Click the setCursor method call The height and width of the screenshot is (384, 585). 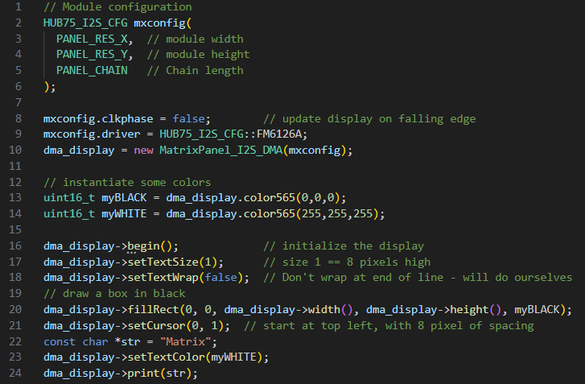click(x=158, y=325)
